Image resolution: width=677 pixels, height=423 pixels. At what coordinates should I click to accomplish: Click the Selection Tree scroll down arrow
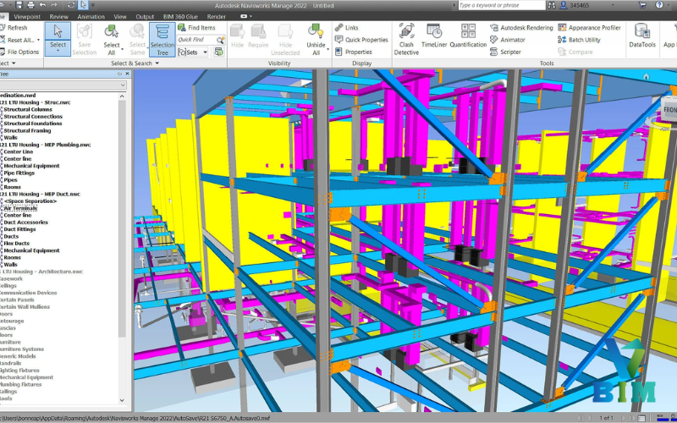(x=122, y=400)
